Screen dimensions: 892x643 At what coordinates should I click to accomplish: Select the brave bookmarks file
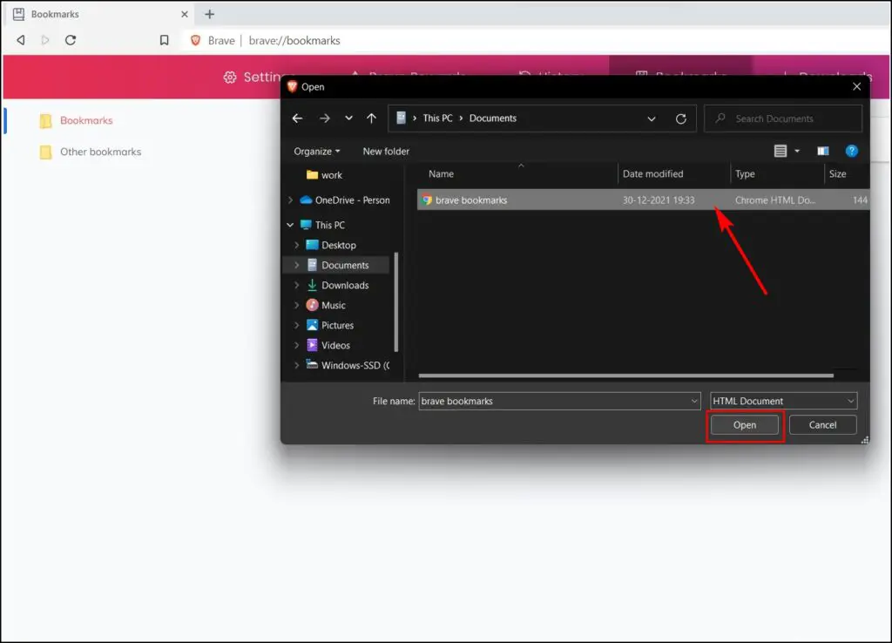click(x=643, y=200)
